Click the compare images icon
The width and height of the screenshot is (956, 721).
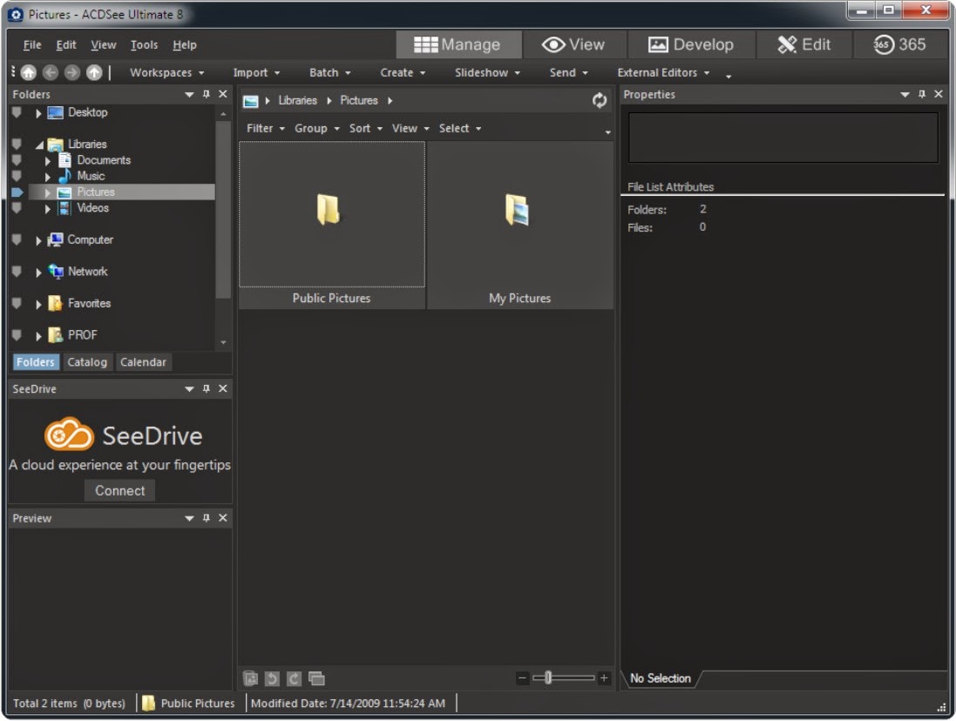coord(316,678)
